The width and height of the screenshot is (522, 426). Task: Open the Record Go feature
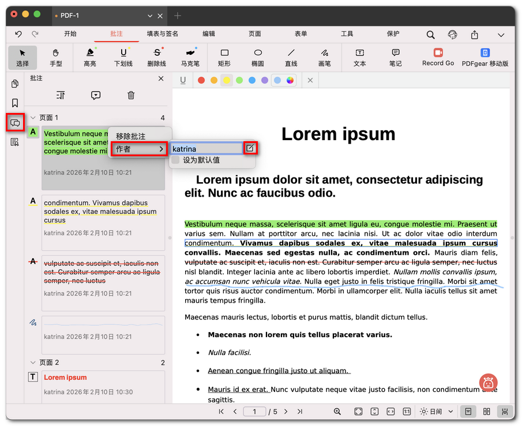[438, 57]
